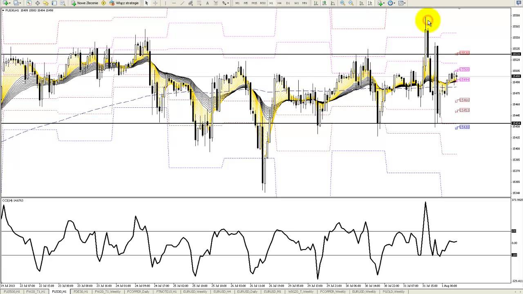This screenshot has width=523, height=294.
Task: Click the Nowe Zlecenie button
Action: (85, 3)
